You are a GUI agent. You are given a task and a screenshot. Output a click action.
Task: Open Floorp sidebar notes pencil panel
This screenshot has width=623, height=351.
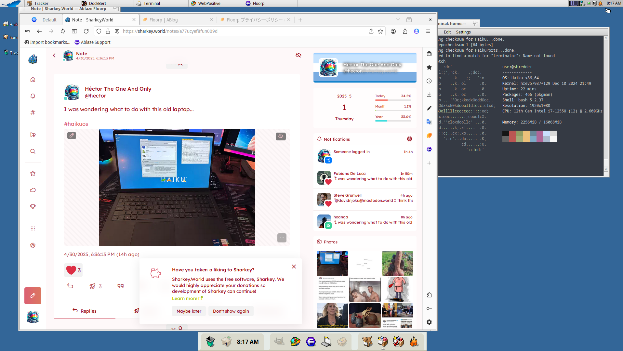pyautogui.click(x=429, y=108)
